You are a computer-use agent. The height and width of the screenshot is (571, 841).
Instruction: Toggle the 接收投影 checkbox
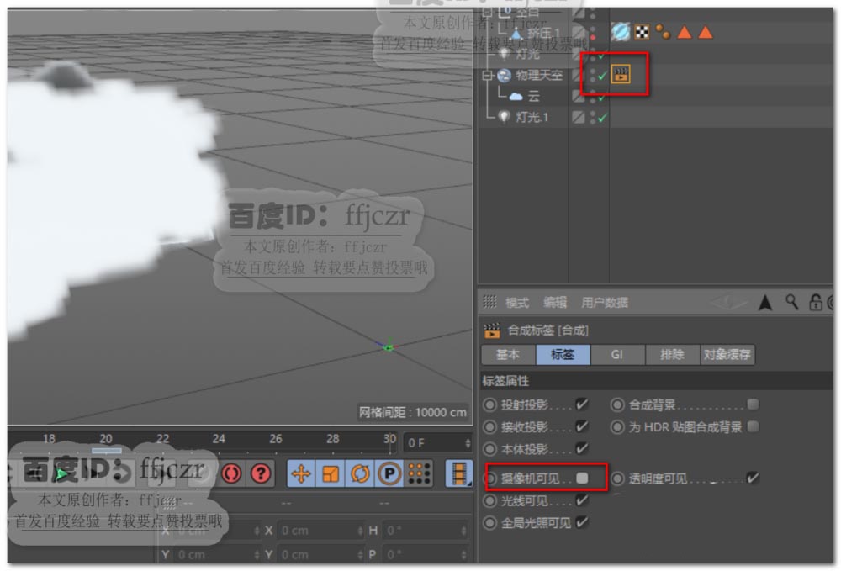coord(581,426)
